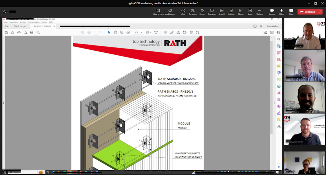This screenshot has width=326, height=175.
Task: Open the Chat panel in Teams
Action: click(183, 12)
